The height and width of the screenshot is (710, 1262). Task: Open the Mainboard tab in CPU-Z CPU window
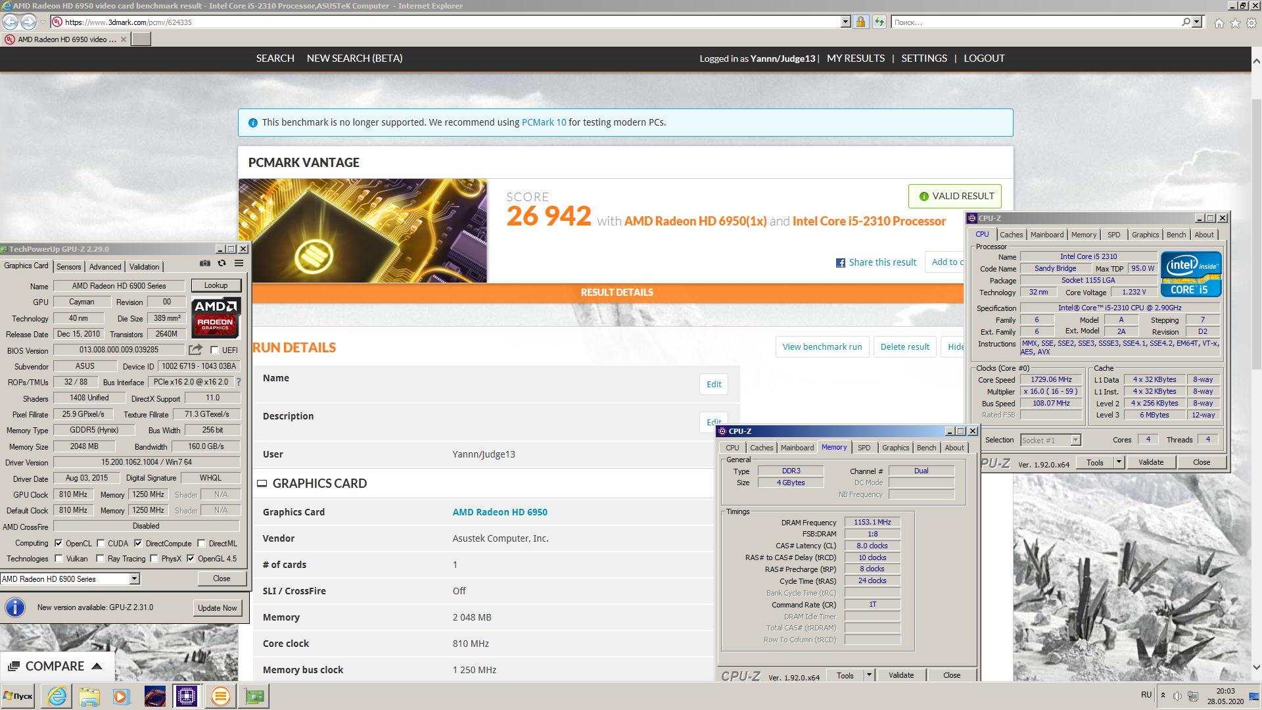pos(1046,235)
